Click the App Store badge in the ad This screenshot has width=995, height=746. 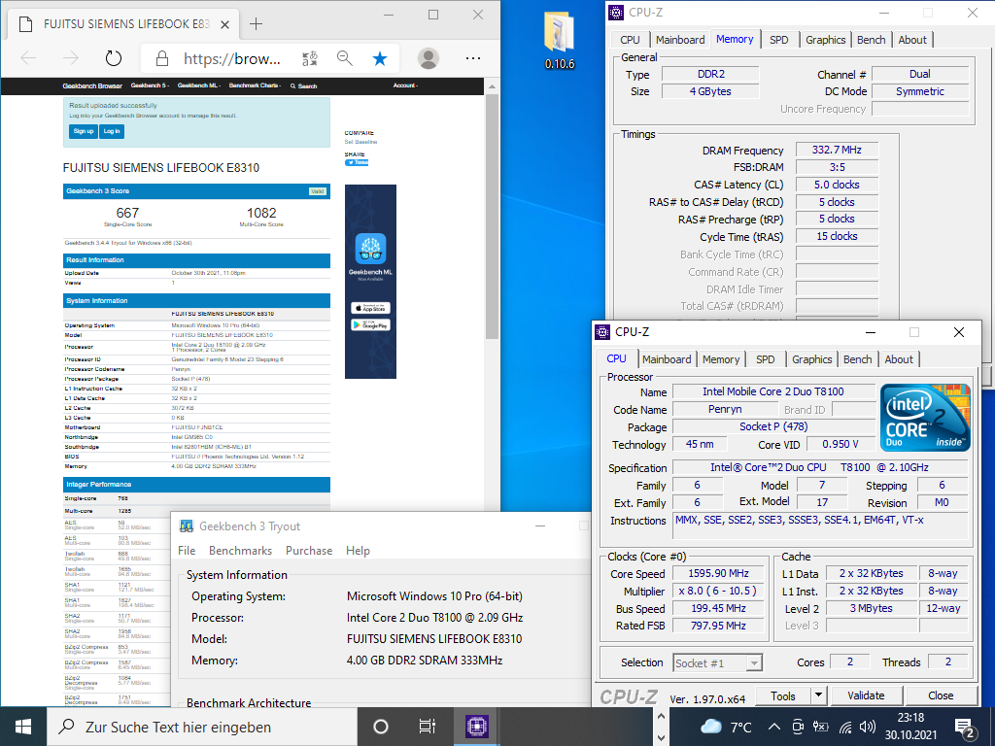[370, 308]
